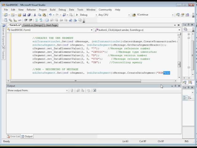Click the Redo arrow icon
This screenshot has height=148, width=197.
[57, 15]
